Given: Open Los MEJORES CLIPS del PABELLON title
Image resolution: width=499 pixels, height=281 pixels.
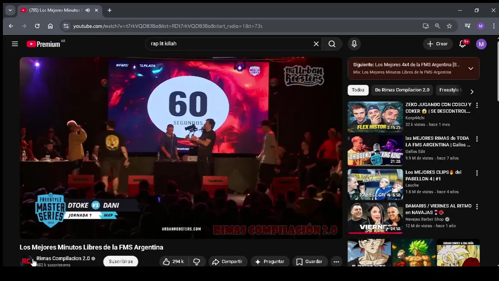Looking at the screenshot, I should (x=433, y=175).
